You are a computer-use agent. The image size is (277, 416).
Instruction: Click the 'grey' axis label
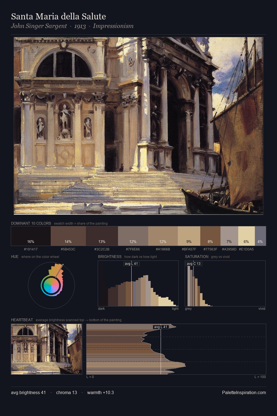tap(188, 309)
